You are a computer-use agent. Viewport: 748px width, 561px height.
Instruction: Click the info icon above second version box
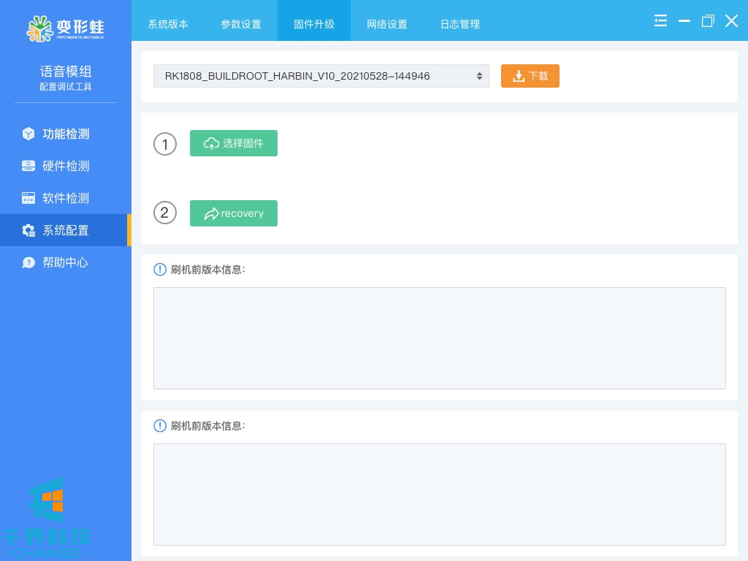[160, 426]
